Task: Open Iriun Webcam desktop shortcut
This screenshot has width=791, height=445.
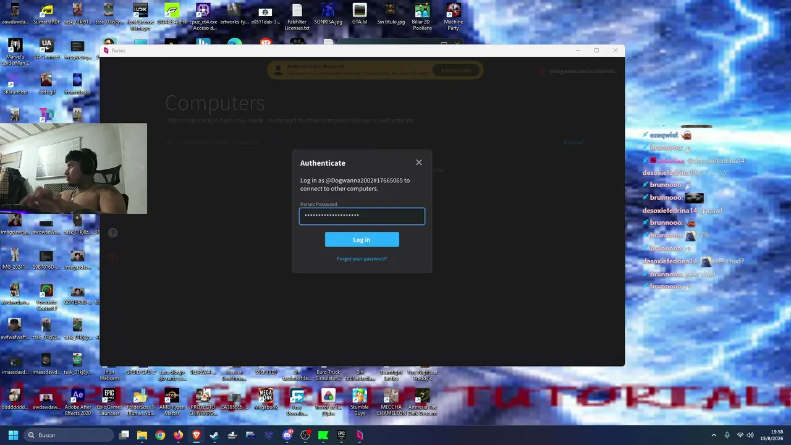Action: (x=109, y=375)
